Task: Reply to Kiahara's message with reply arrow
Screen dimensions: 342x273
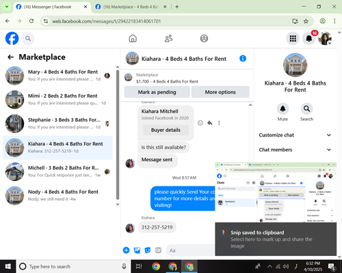Action: coord(210,123)
